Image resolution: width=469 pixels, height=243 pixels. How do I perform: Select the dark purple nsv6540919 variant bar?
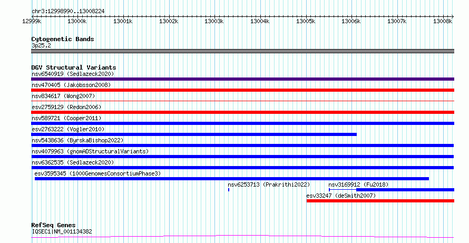[x=242, y=79]
